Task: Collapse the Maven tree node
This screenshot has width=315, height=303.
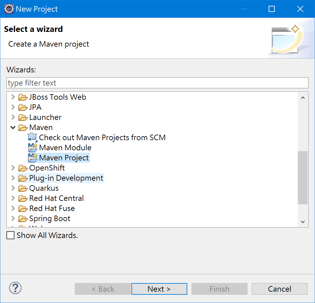Action: click(13, 127)
